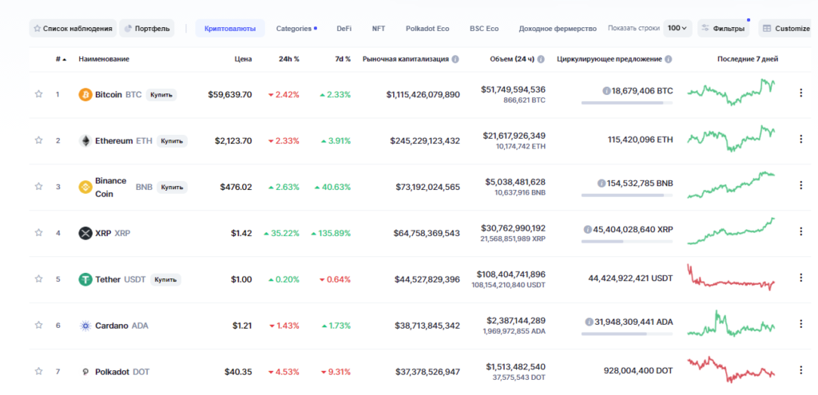Open the Портфель portfolio button
This screenshot has height=395, width=818.
pyautogui.click(x=147, y=28)
